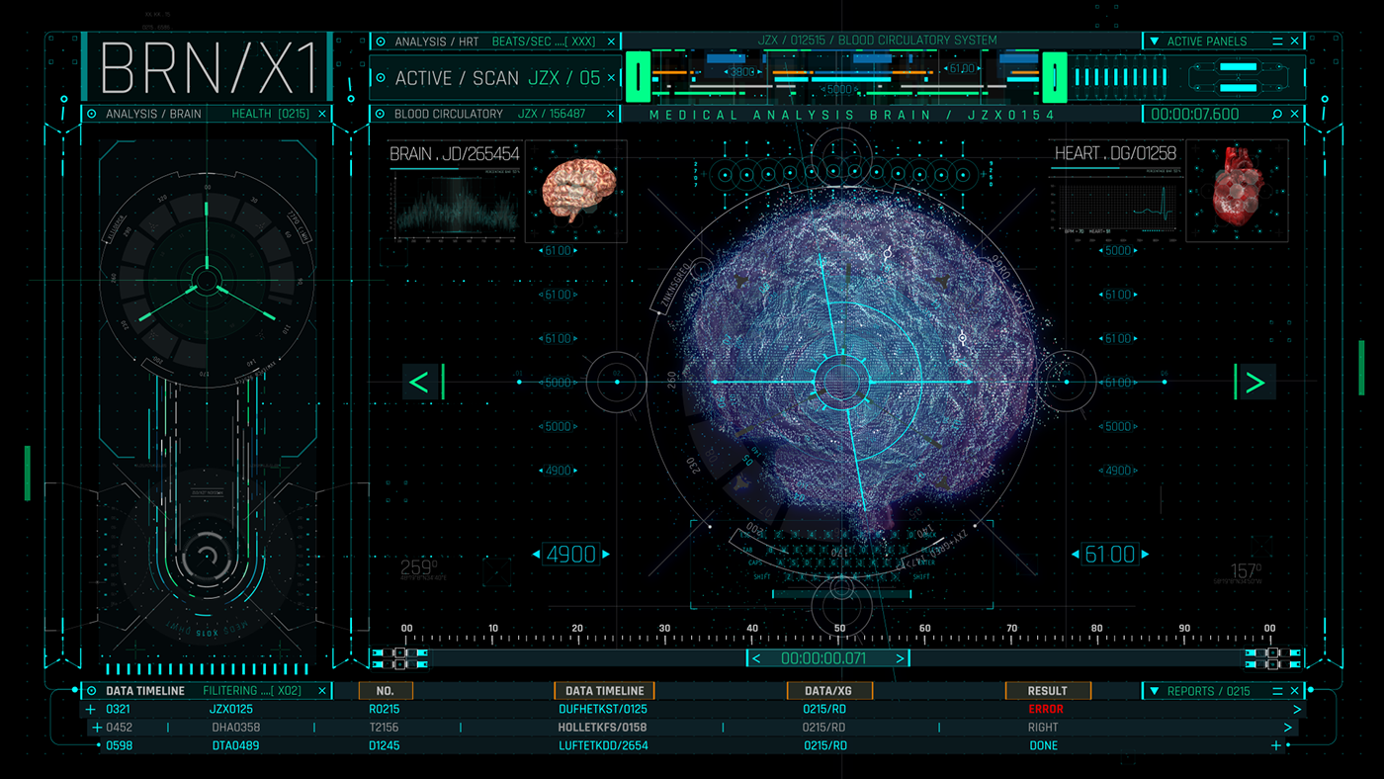This screenshot has width=1384, height=779.
Task: Click the T2156 cell
Action: click(386, 728)
